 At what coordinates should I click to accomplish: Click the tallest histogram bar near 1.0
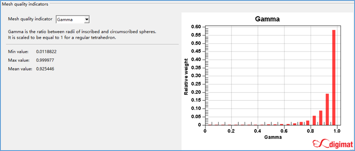[x=334, y=77]
